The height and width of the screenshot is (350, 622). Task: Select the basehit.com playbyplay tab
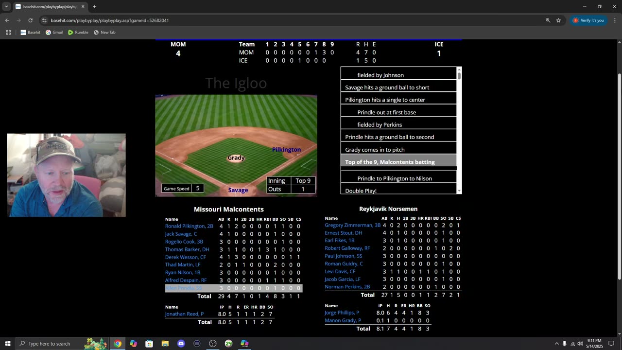[x=50, y=7]
